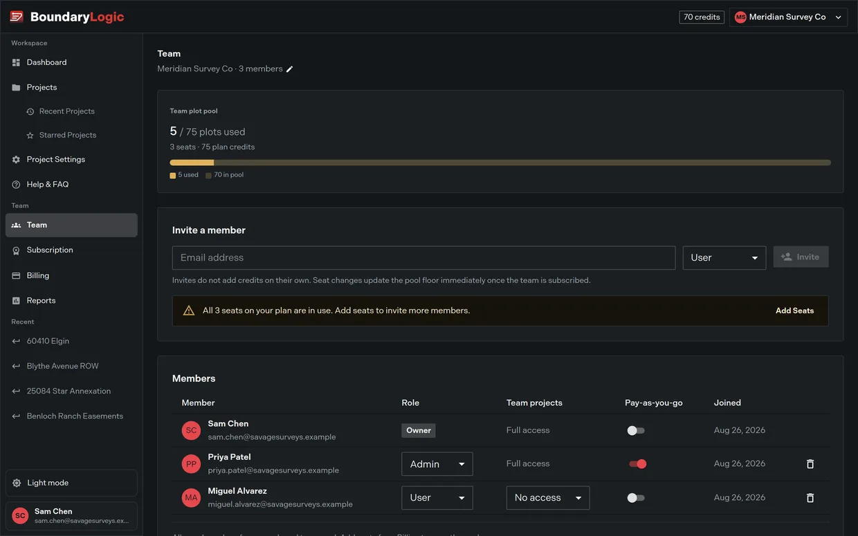Click the Dashboard grid icon
Screen dimensions: 858x536
pyautogui.click(x=16, y=63)
